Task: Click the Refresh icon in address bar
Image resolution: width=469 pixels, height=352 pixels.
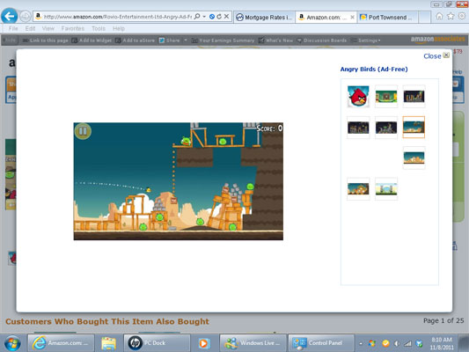Action: (x=219, y=17)
